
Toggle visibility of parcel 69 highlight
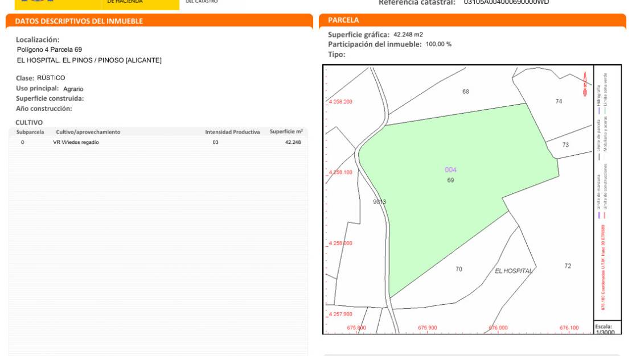click(450, 171)
